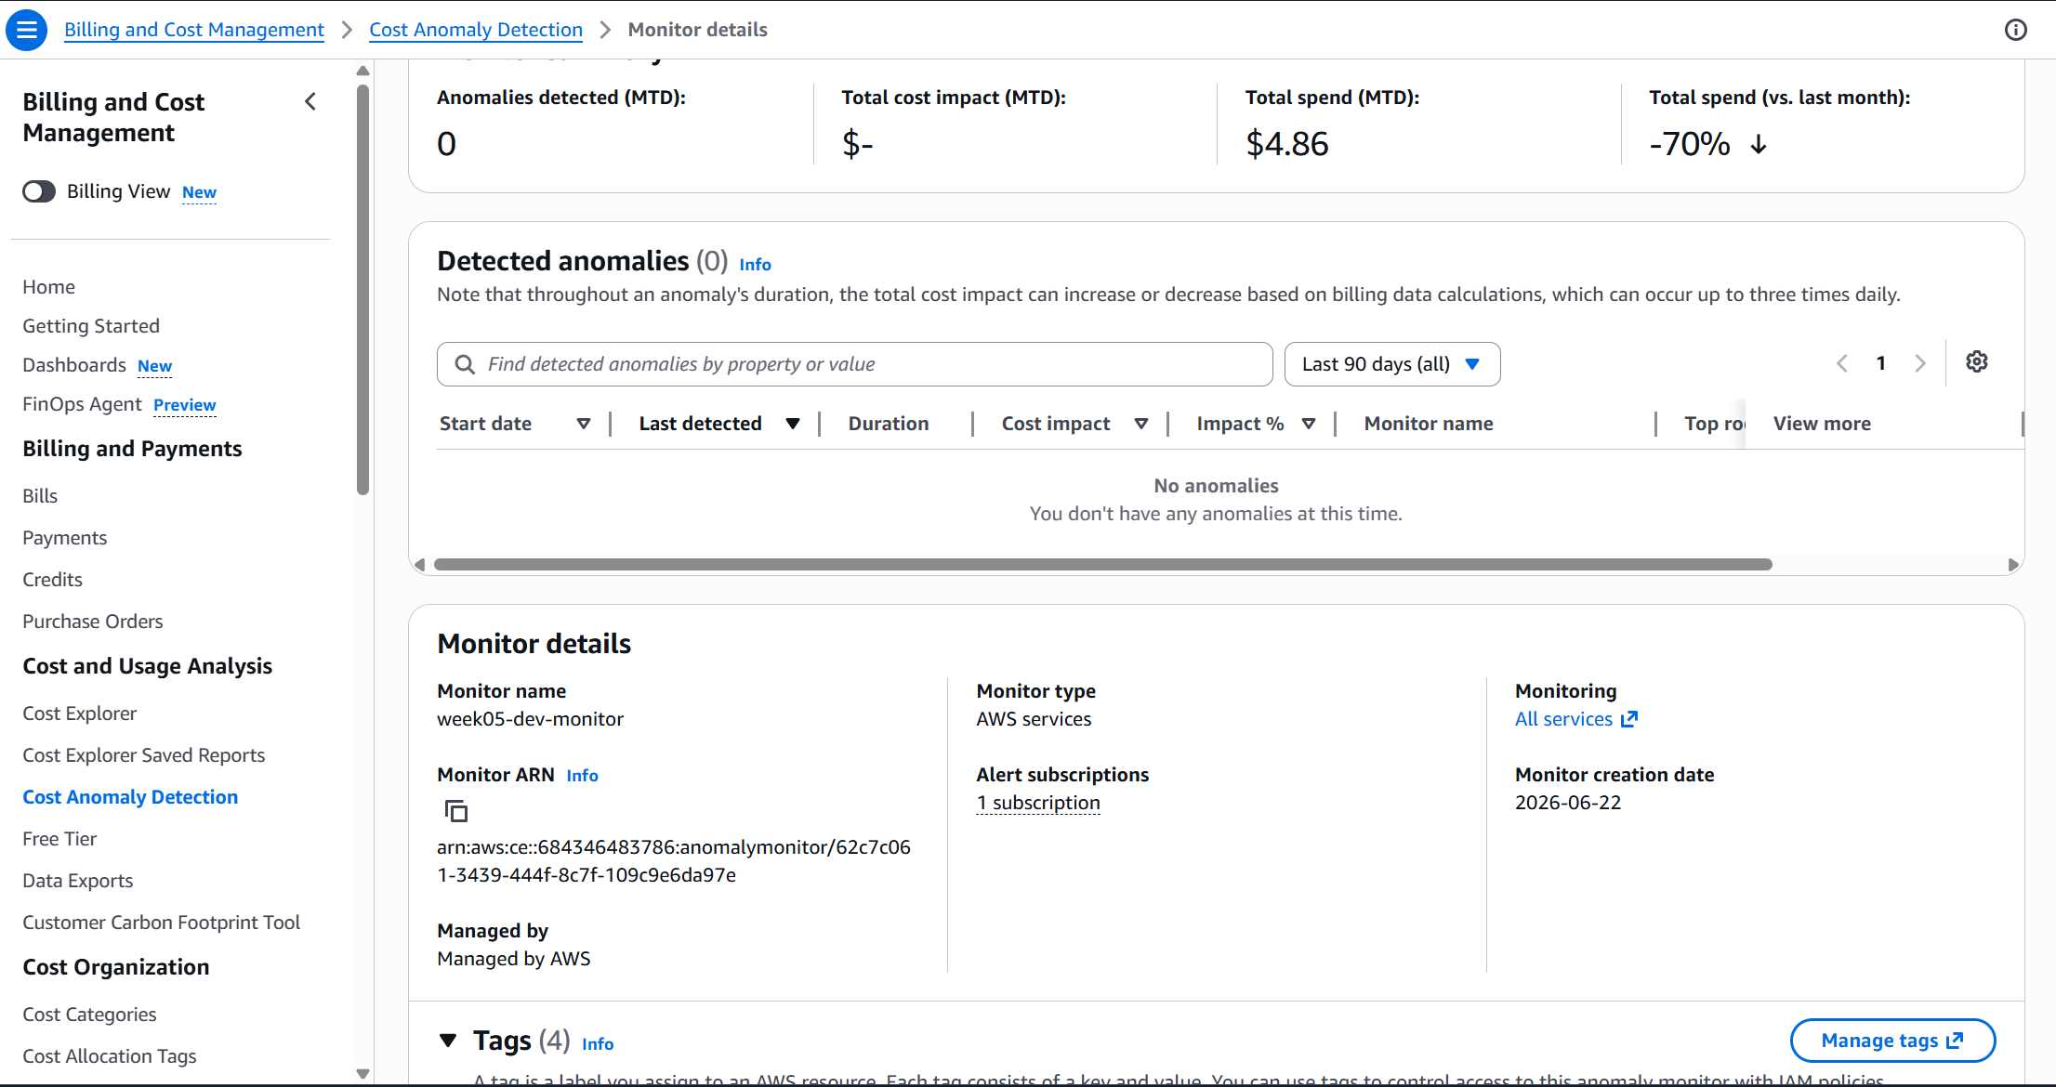Open the Last 90 days (all) dropdown

tap(1391, 364)
